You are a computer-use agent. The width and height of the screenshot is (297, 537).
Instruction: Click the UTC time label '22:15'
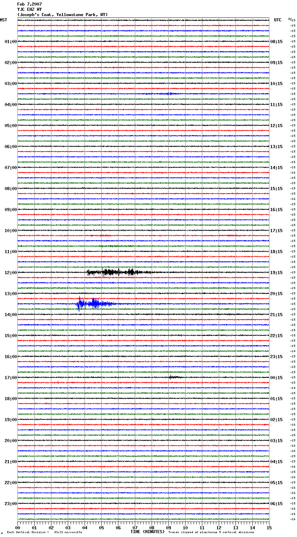[x=276, y=336]
